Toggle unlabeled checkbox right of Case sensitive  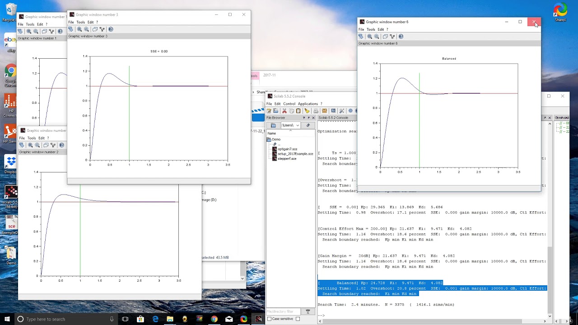pos(298,319)
